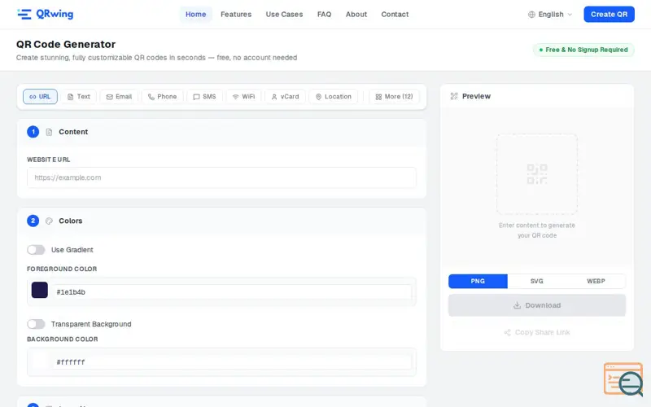The image size is (651, 407).
Task: Open the English language dropdown
Action: pos(550,15)
